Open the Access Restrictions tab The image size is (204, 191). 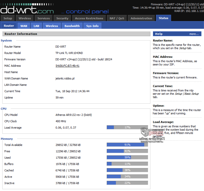pos(89,18)
